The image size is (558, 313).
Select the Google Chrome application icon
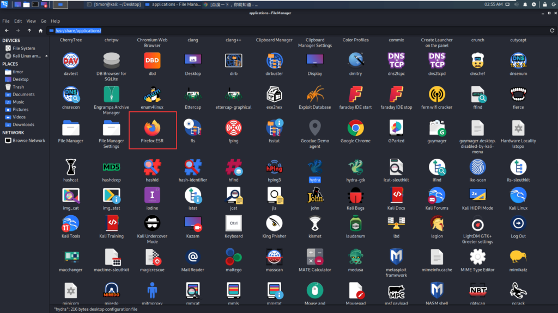tap(355, 128)
